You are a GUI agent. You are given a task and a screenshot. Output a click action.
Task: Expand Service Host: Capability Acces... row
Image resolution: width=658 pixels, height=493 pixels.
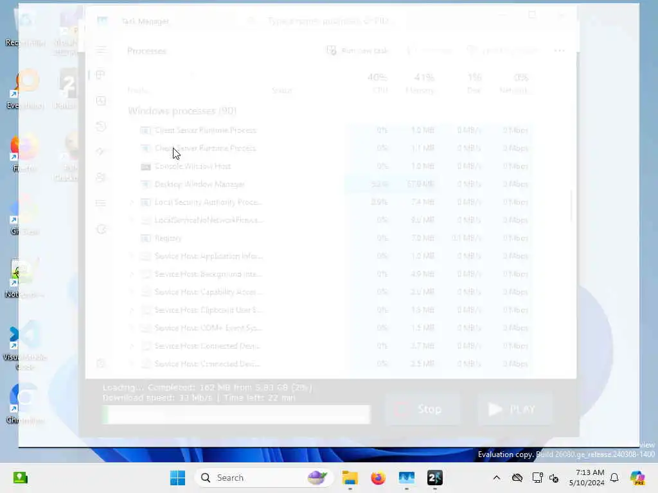tap(132, 292)
